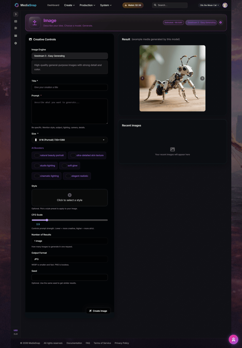Open the Size dropdown
The image size is (242, 348).
coord(69,140)
